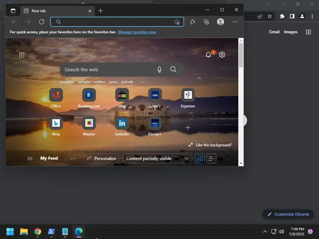319x239 pixels.
Task: Open Edge tab actions menu icon
Action: click(13, 11)
